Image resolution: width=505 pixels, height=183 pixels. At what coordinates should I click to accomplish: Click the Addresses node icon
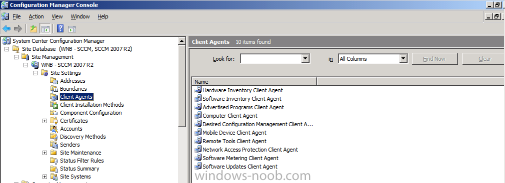54,81
